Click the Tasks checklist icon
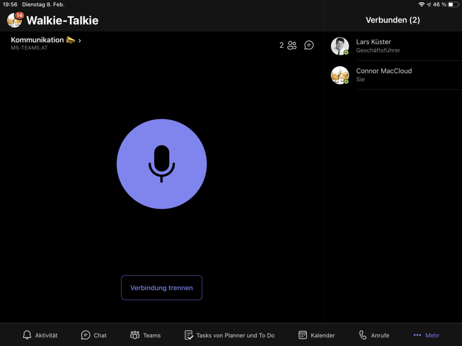This screenshot has height=346, width=462. pos(189,335)
